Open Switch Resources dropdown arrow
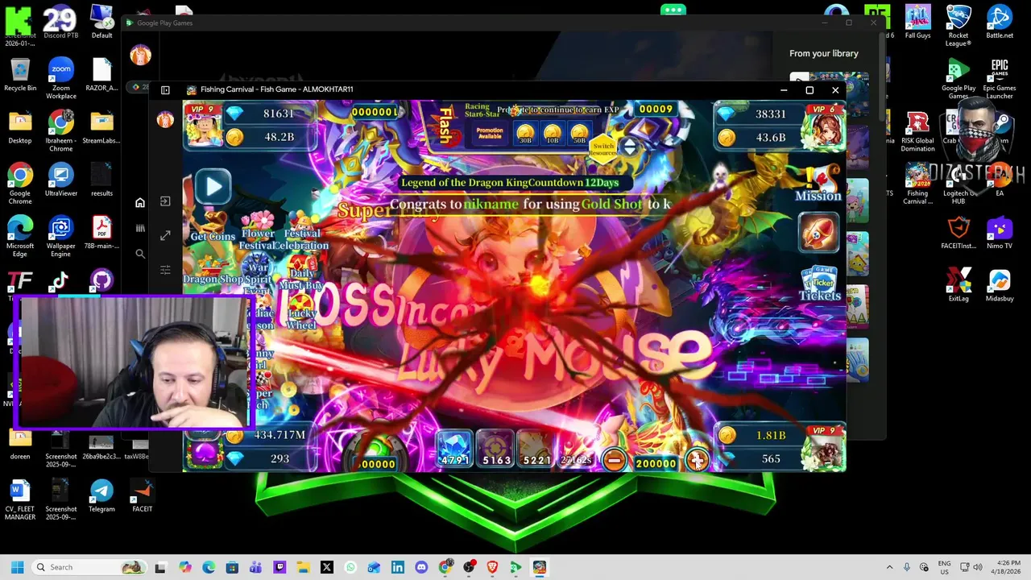The height and width of the screenshot is (580, 1031). point(629,147)
